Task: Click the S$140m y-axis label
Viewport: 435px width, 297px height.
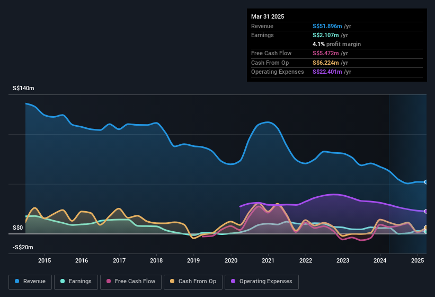Action: point(24,88)
